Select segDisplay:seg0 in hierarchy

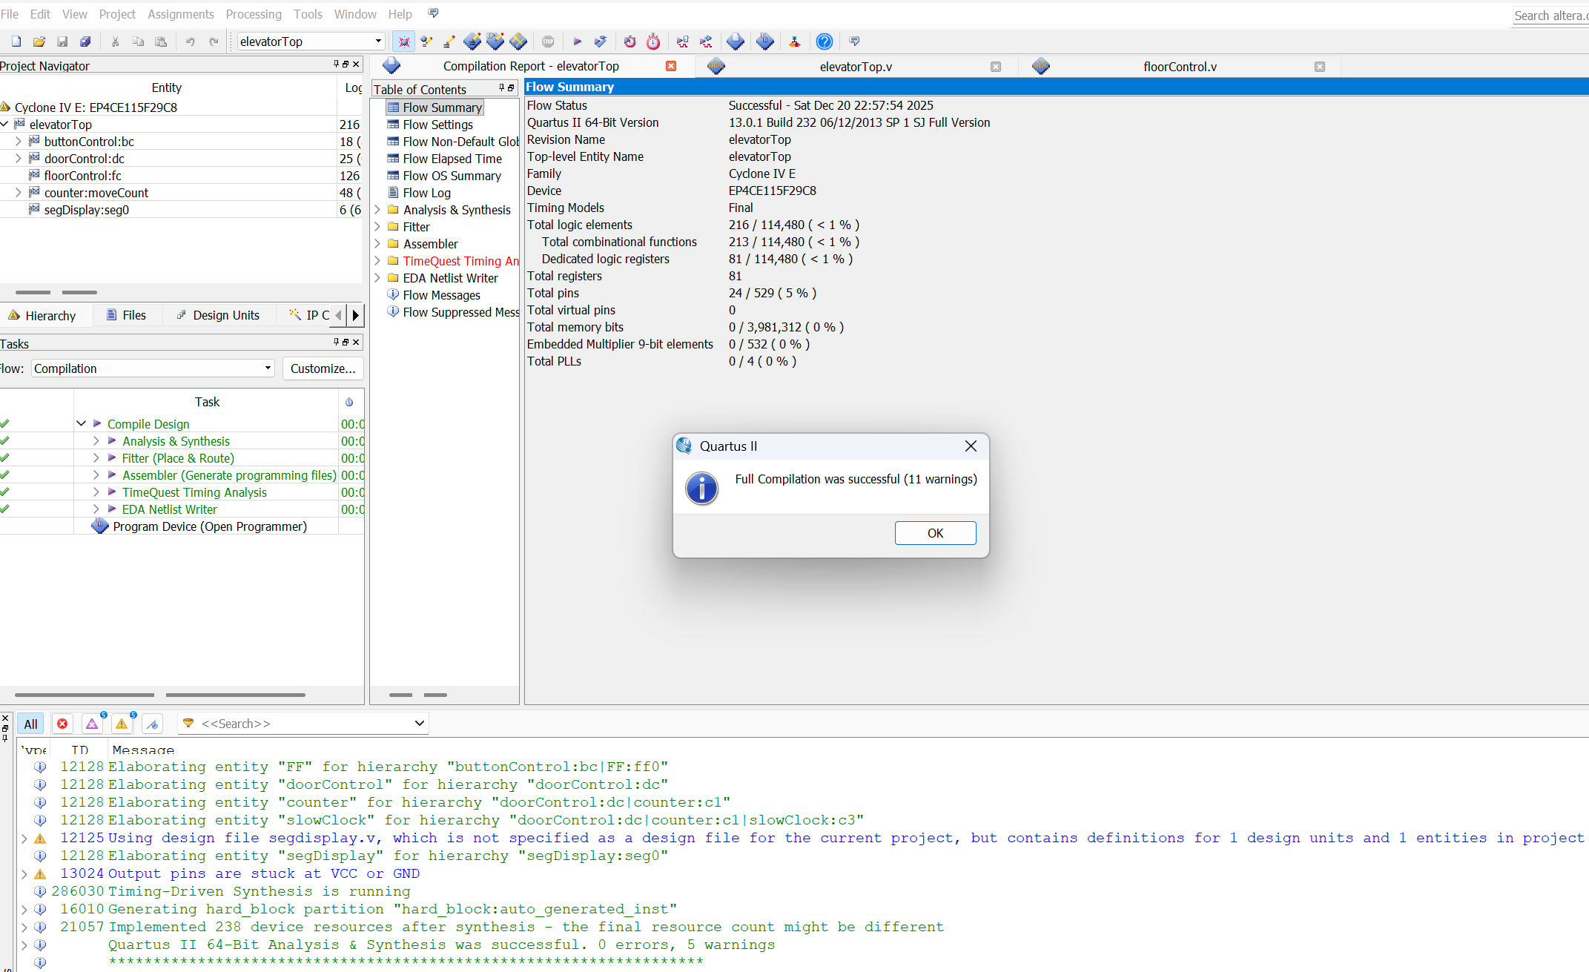86,210
